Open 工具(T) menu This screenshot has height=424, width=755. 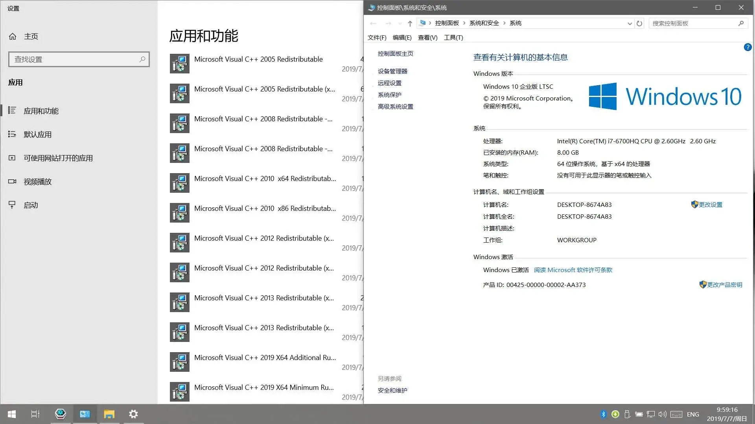pos(453,38)
